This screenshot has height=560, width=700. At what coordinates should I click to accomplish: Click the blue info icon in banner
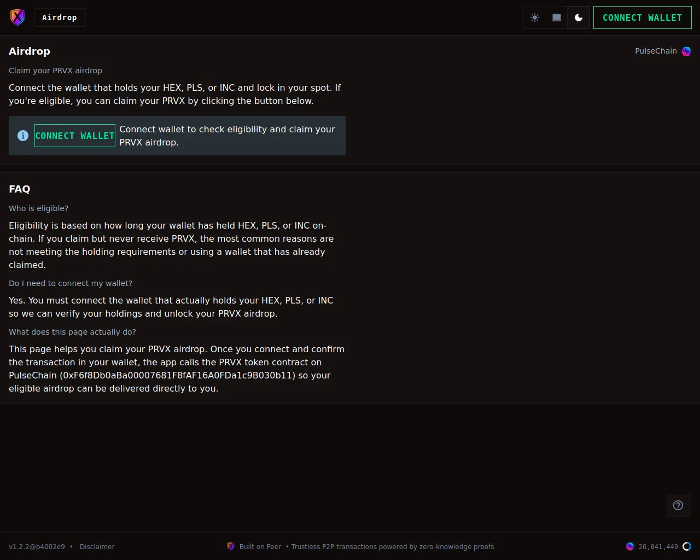pyautogui.click(x=23, y=136)
